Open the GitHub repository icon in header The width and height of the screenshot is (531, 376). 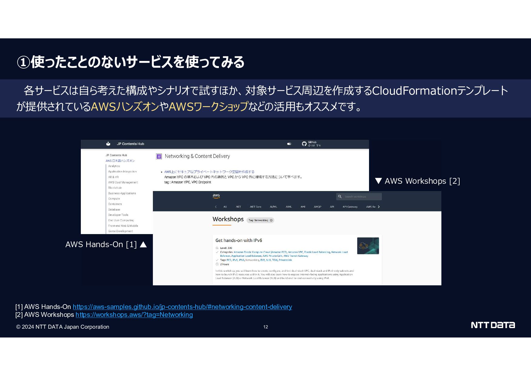[x=304, y=144]
